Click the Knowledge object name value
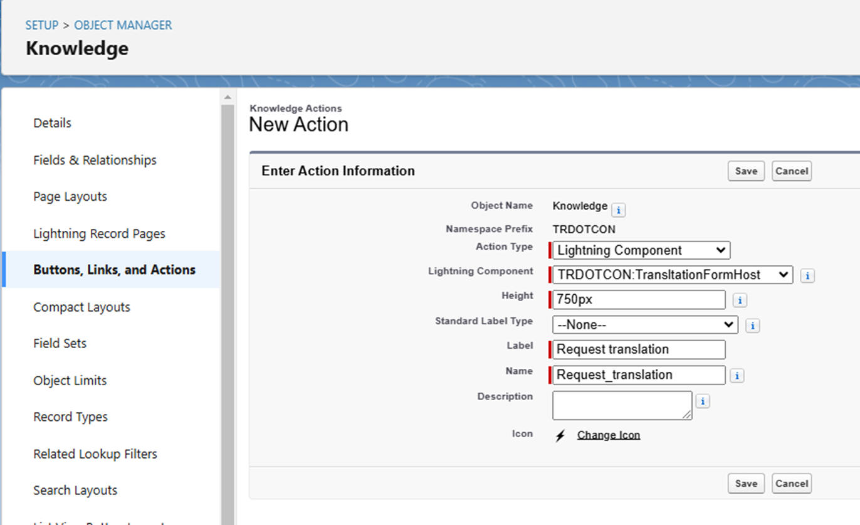 (x=580, y=206)
